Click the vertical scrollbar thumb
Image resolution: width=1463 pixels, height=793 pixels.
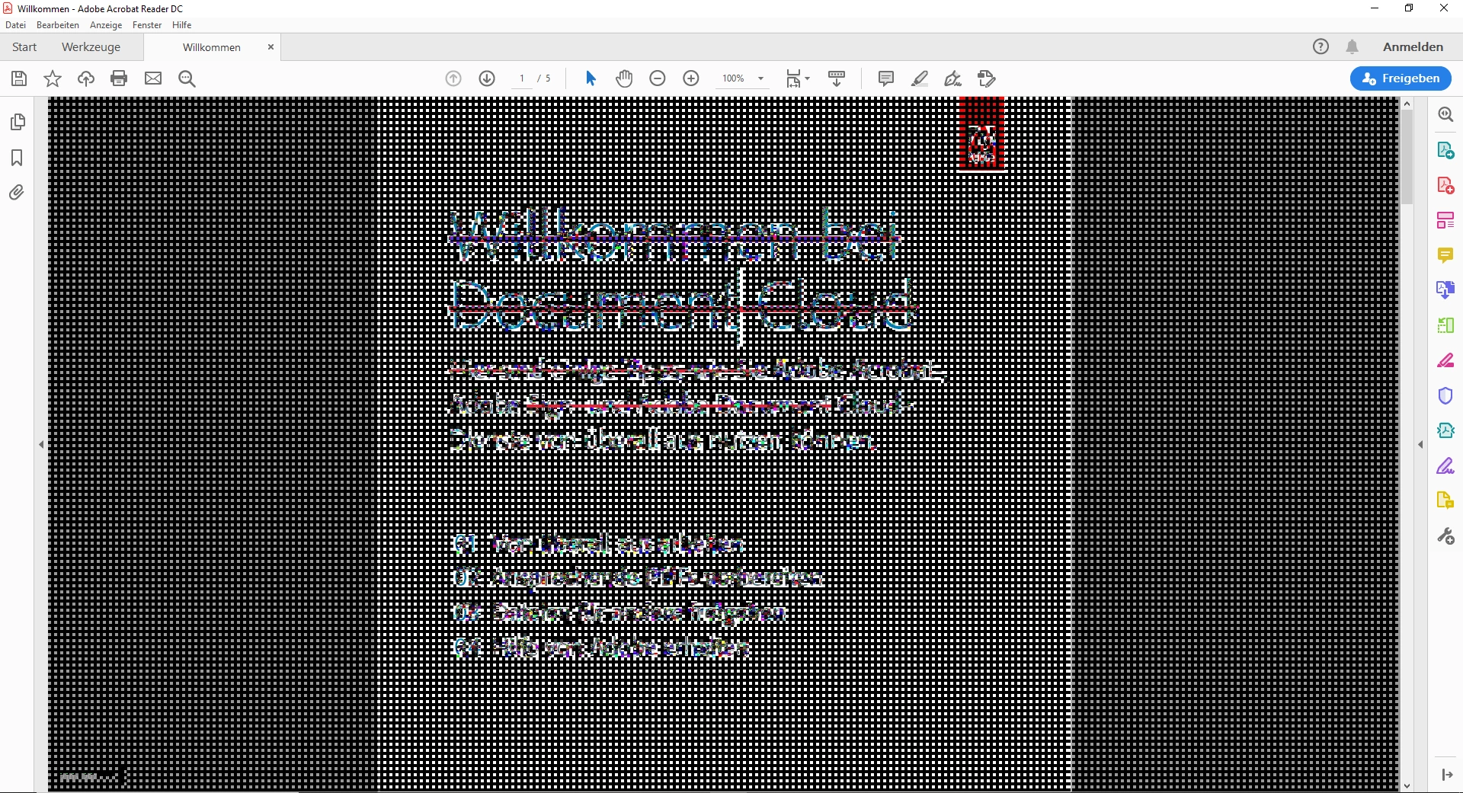click(1407, 157)
